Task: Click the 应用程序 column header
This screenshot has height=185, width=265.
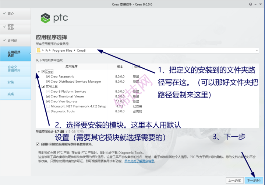Action: (x=71, y=66)
